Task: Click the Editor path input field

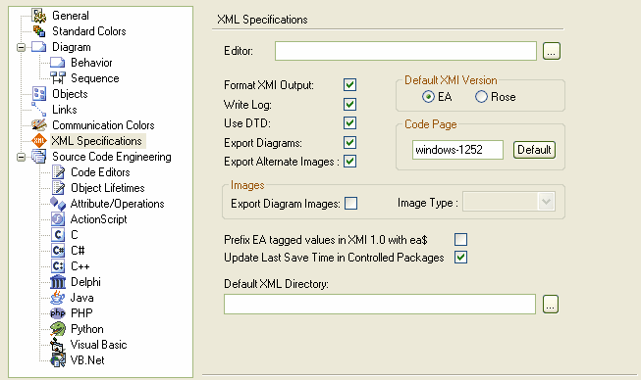Action: (406, 51)
